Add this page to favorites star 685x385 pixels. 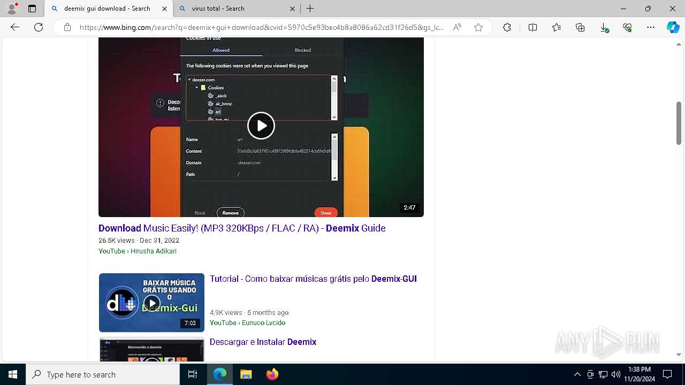point(478,27)
